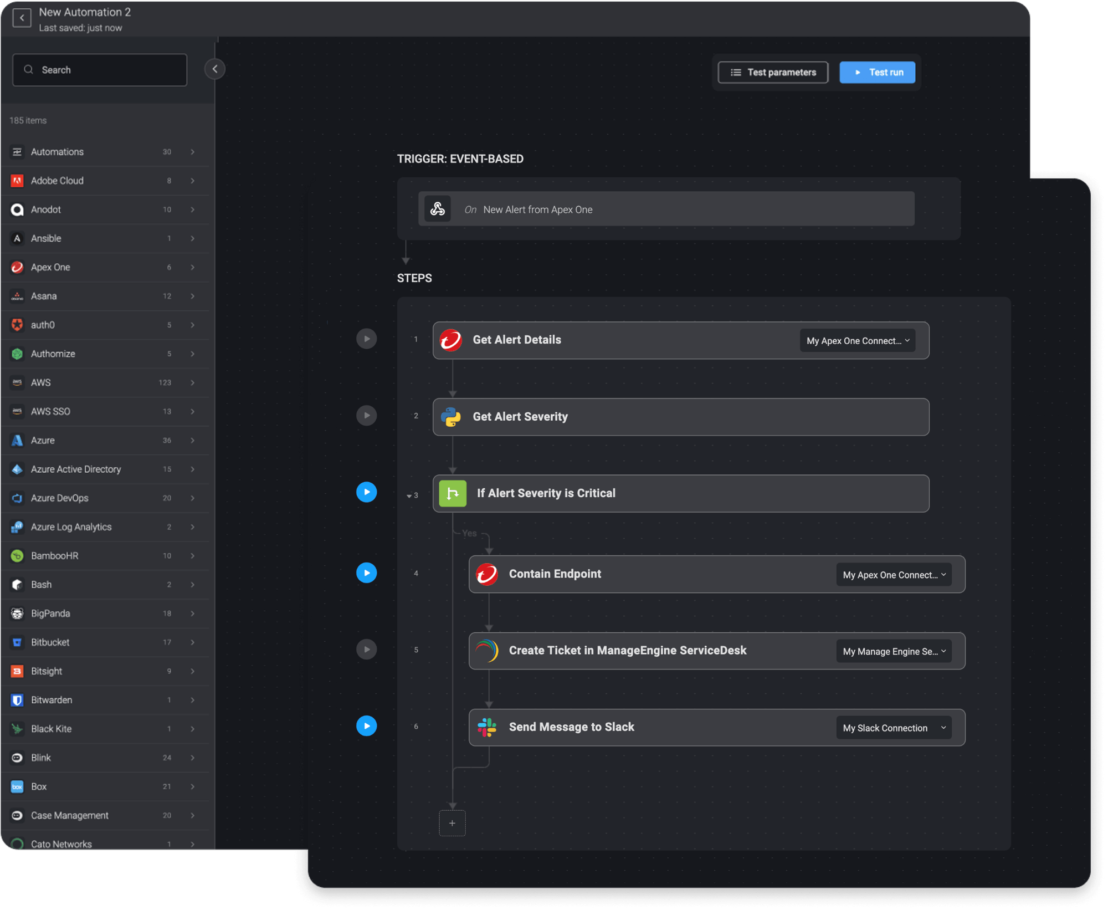Open Test parameters
1108x910 pixels.
(x=772, y=72)
